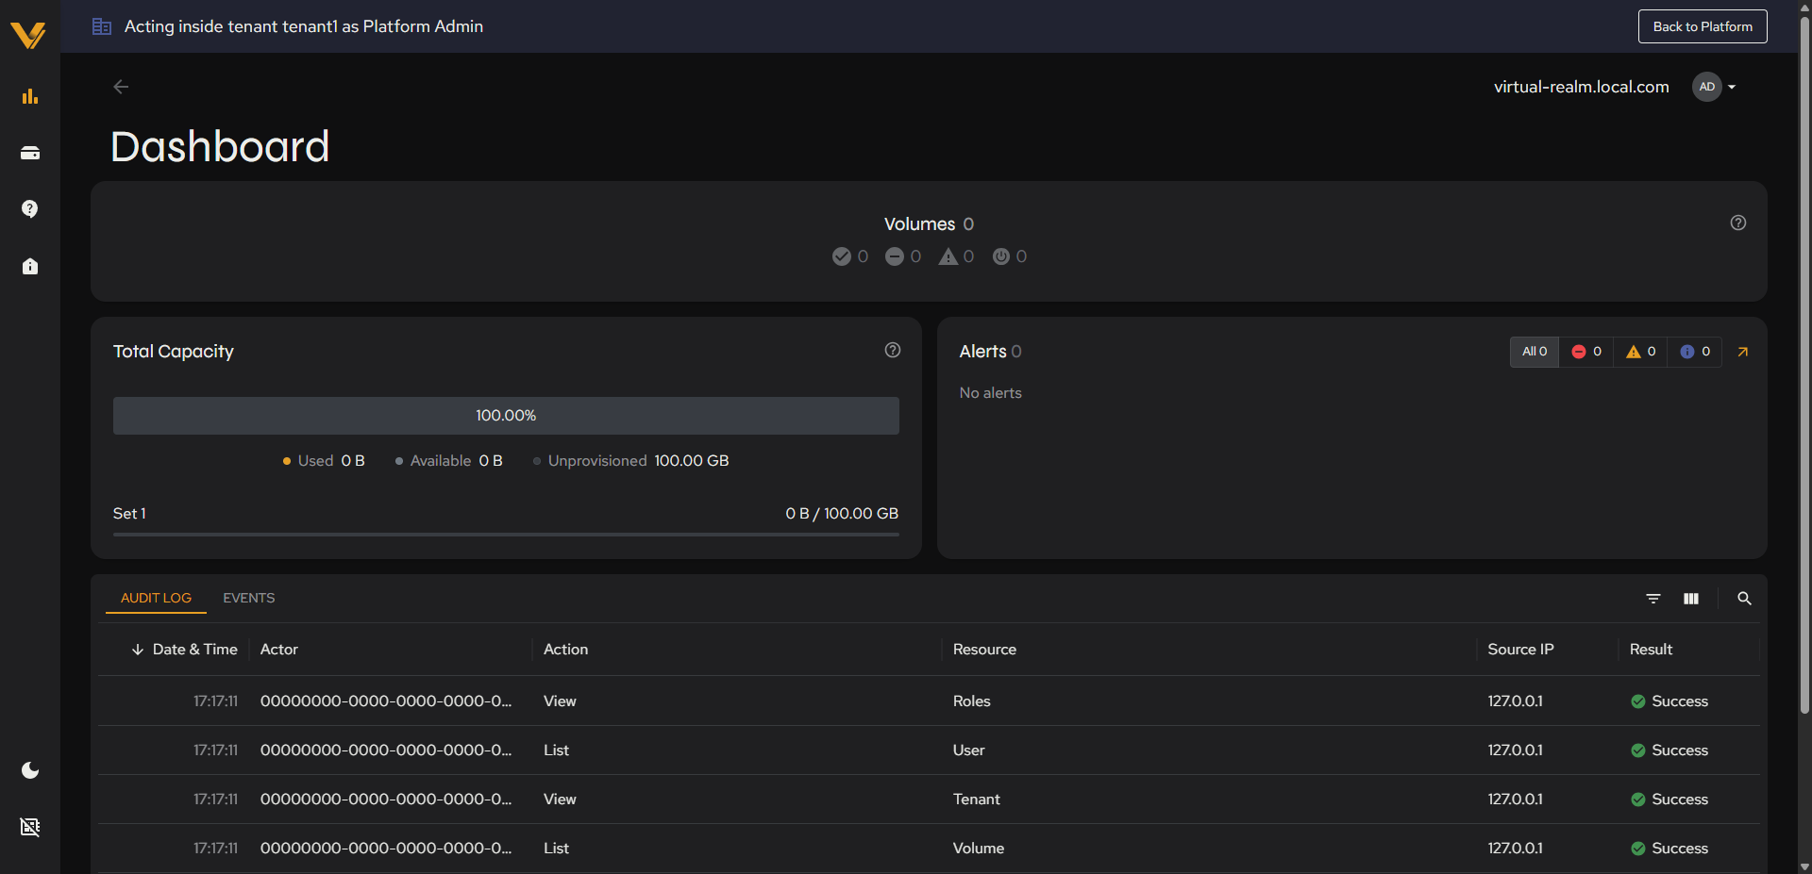1812x874 pixels.
Task: Click Back to Platform button
Action: click(1703, 26)
